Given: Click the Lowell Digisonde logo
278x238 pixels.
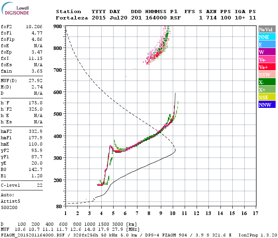Looking at the screenshot, I should point(15,9).
